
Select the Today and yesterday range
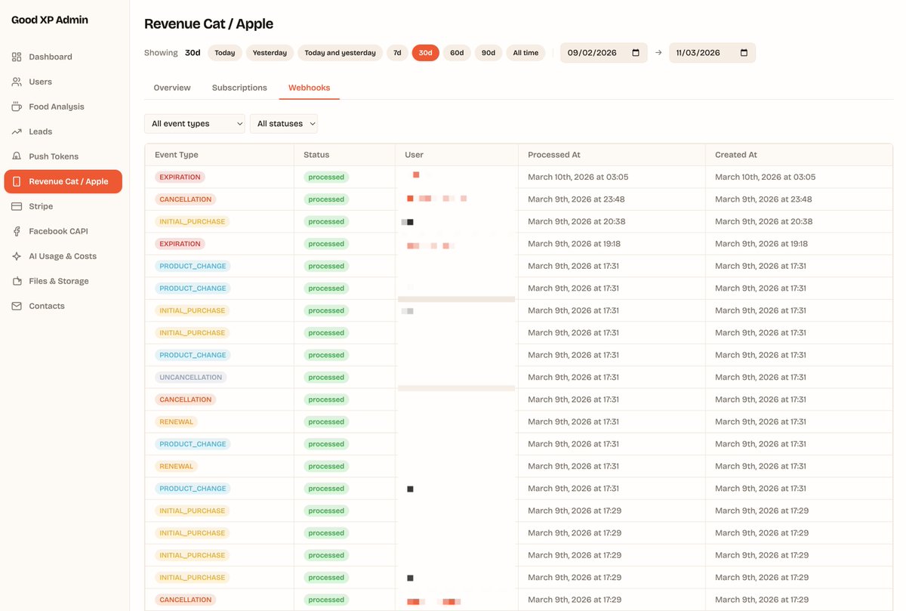click(x=340, y=53)
